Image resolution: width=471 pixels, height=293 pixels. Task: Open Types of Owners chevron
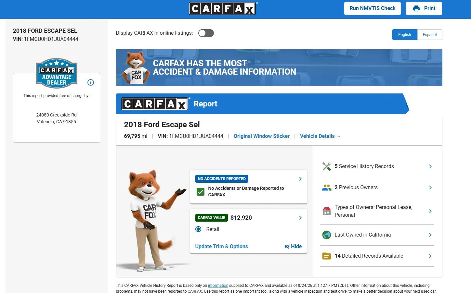[430, 211]
